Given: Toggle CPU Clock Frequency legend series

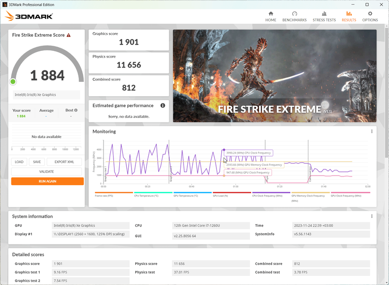Looking at the screenshot, I should pos(271,195).
